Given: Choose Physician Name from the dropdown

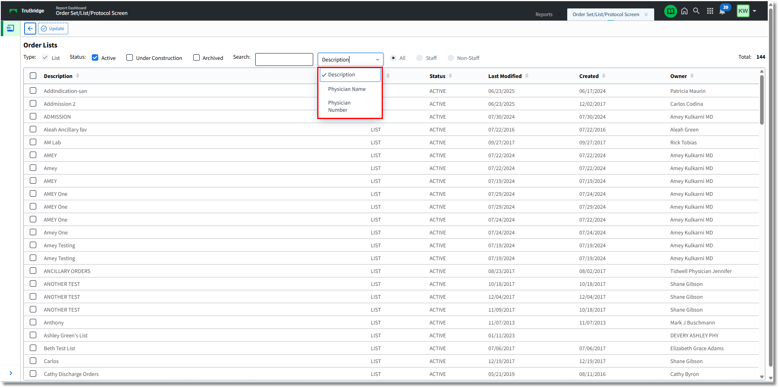Looking at the screenshot, I should (x=347, y=89).
